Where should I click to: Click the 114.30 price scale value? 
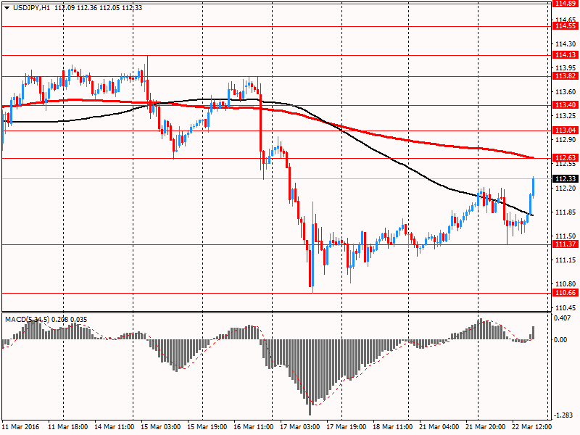tap(565, 44)
